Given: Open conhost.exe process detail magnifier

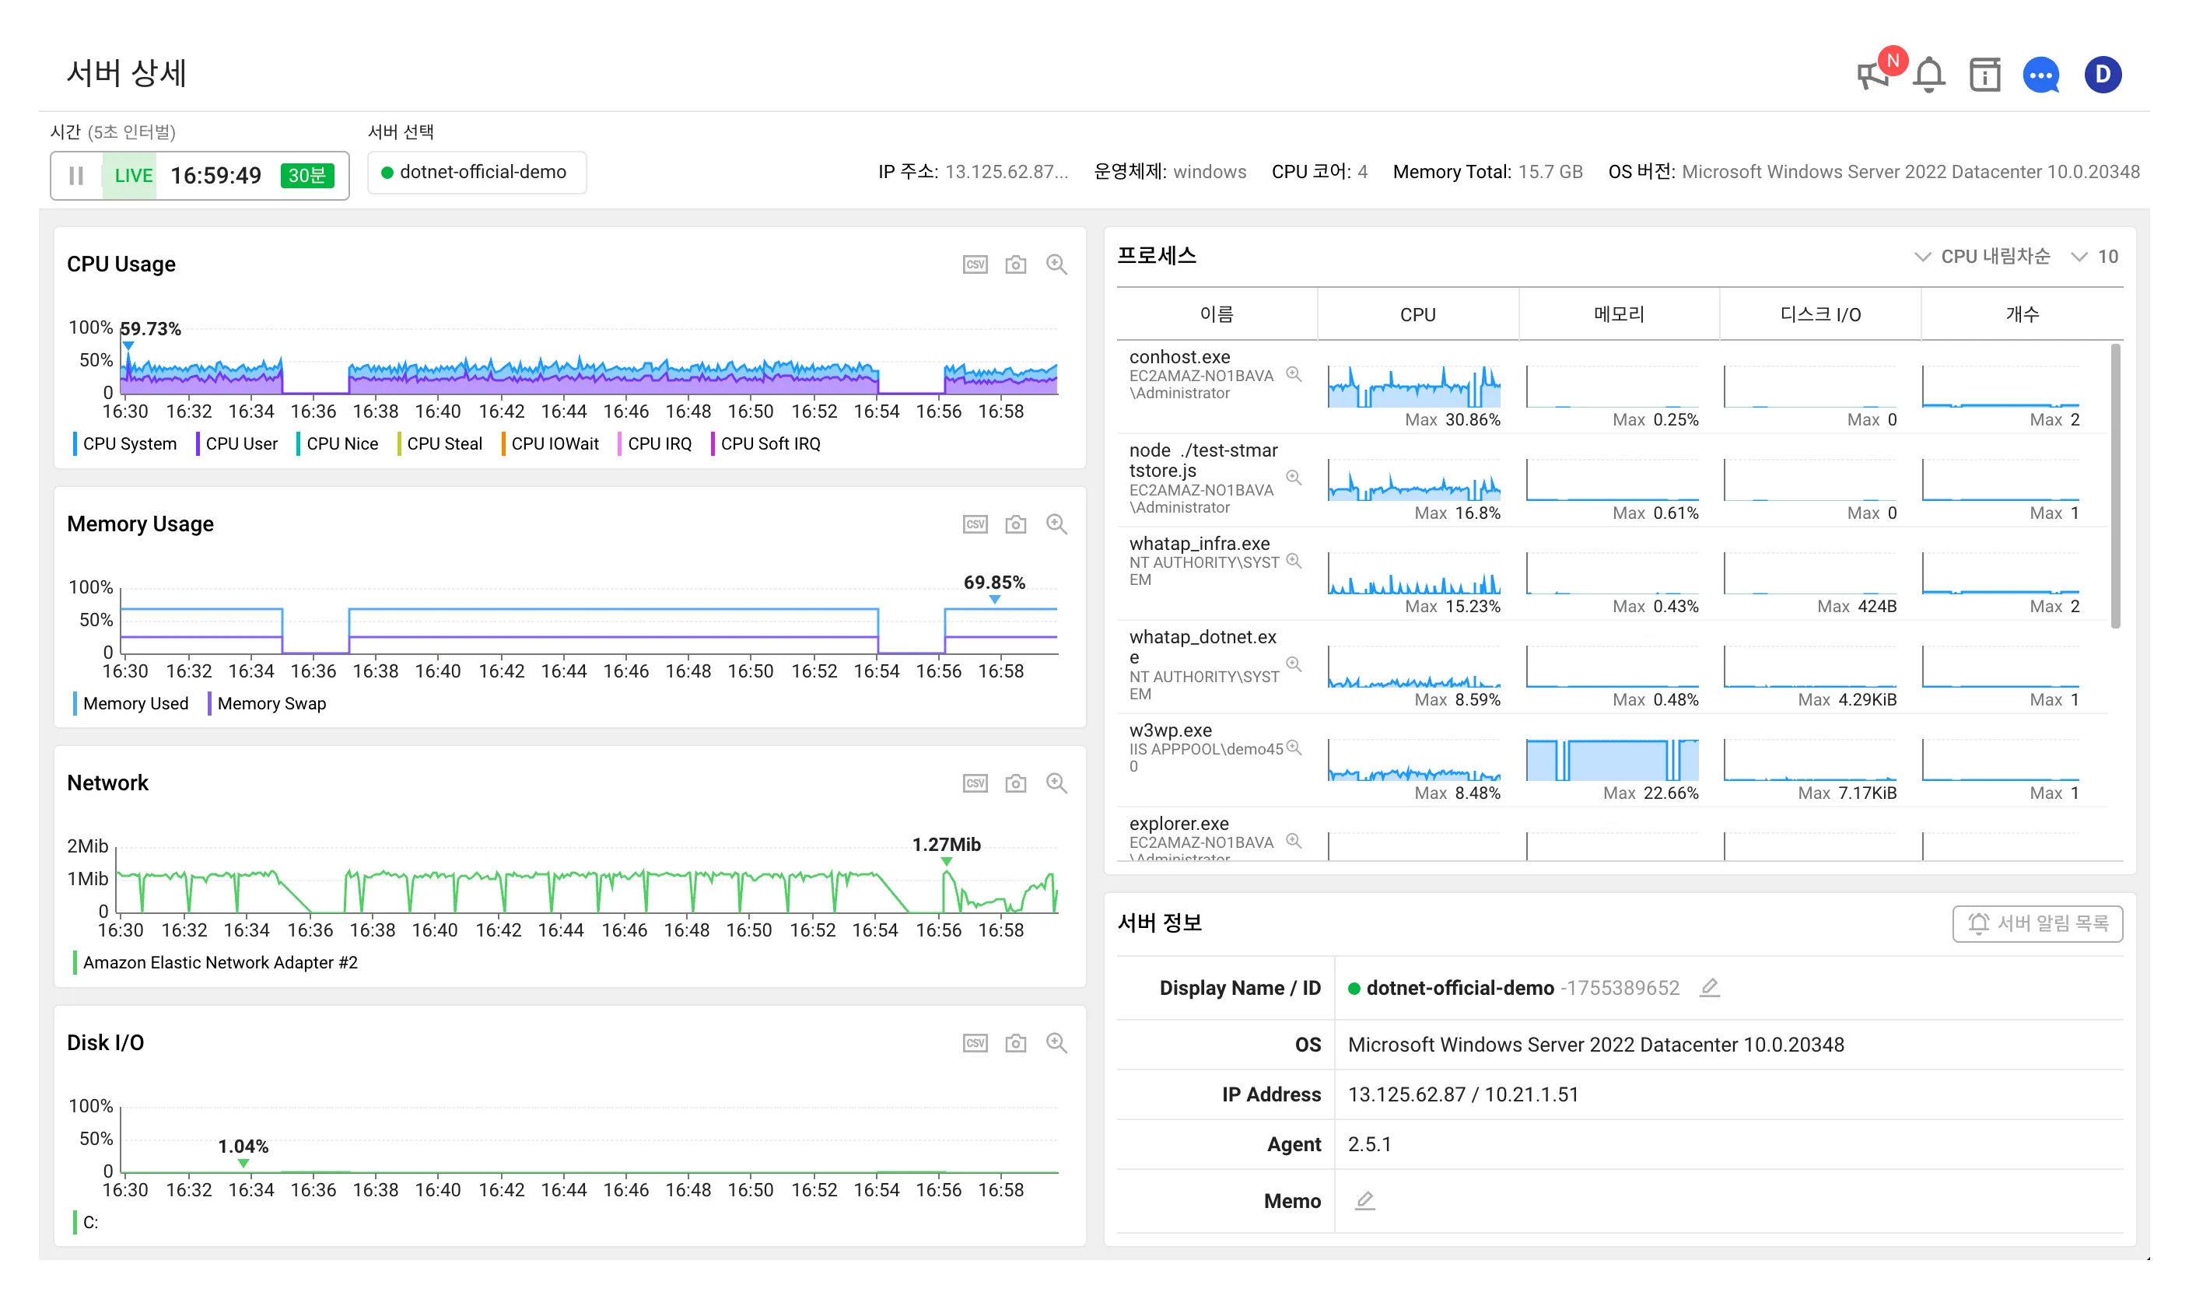Looking at the screenshot, I should (x=1293, y=375).
